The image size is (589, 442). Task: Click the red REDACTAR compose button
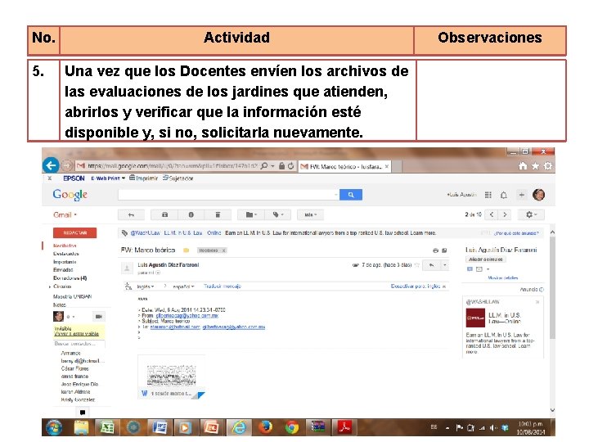coord(74,232)
